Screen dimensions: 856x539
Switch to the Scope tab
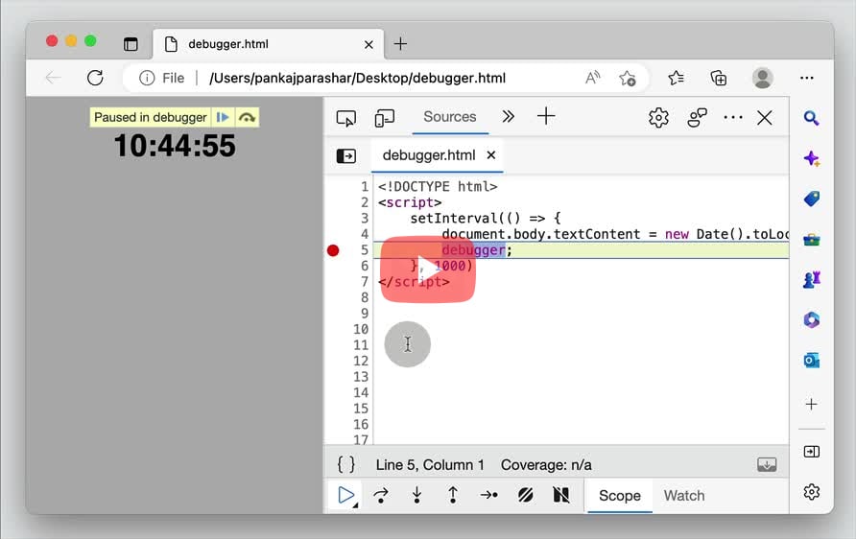point(620,495)
